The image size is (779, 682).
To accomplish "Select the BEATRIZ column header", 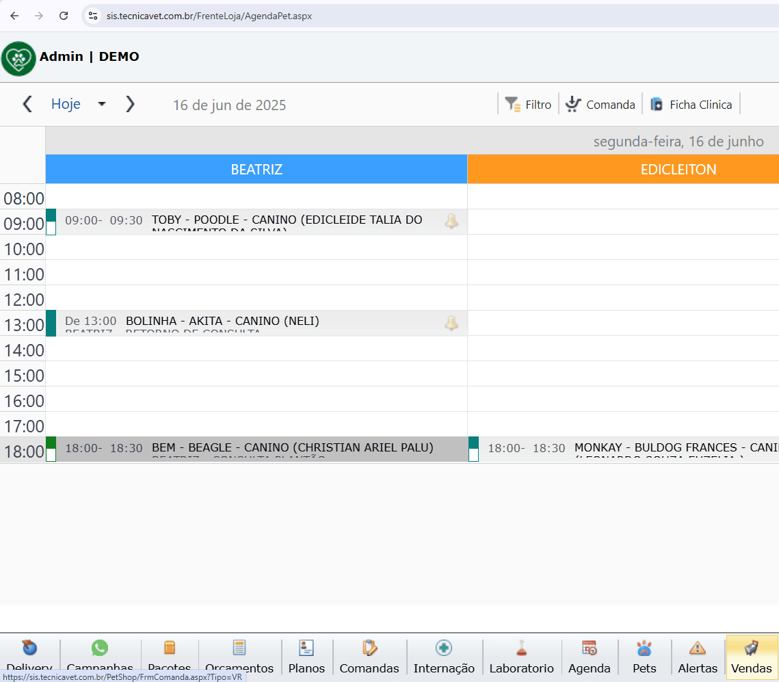I will pyautogui.click(x=256, y=170).
